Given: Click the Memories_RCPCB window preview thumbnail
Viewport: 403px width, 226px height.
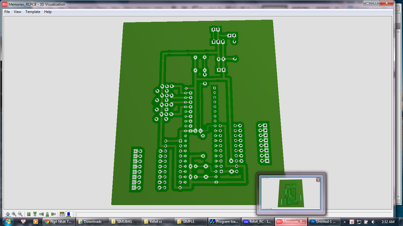Looking at the screenshot, I should pos(291,193).
